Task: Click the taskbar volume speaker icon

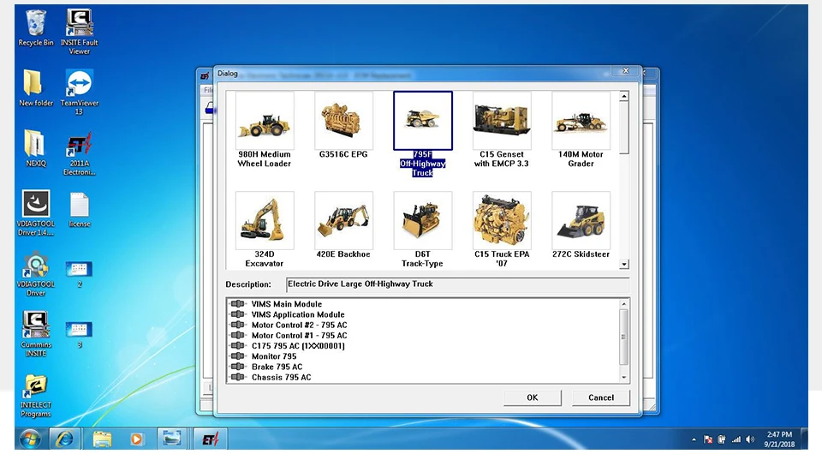Action: [750, 439]
